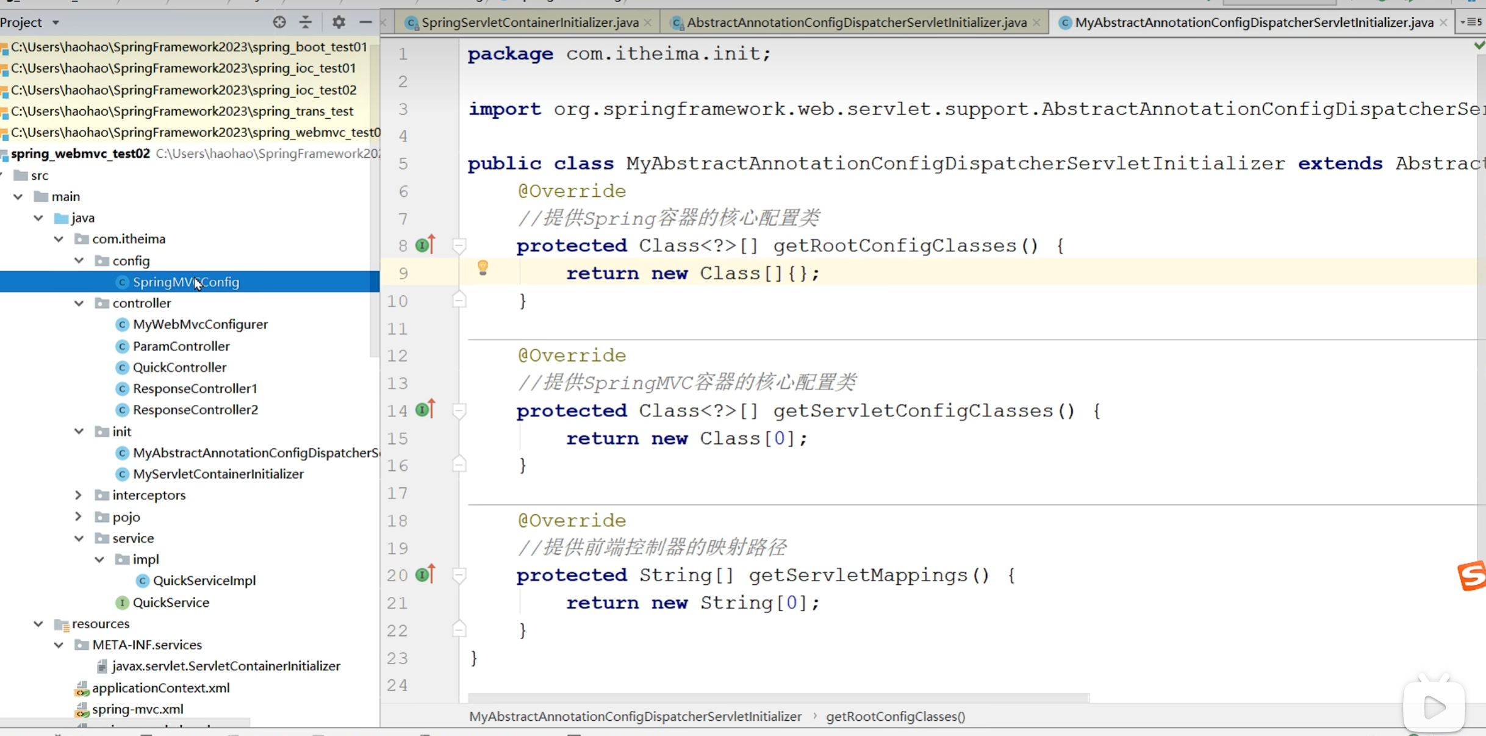Select spring_ioc_test02 project entry

point(184,90)
